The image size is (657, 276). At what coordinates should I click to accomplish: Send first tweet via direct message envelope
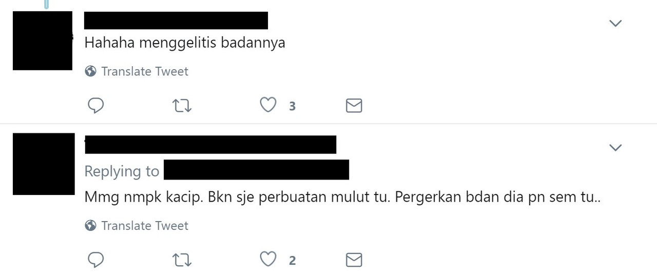(x=354, y=106)
